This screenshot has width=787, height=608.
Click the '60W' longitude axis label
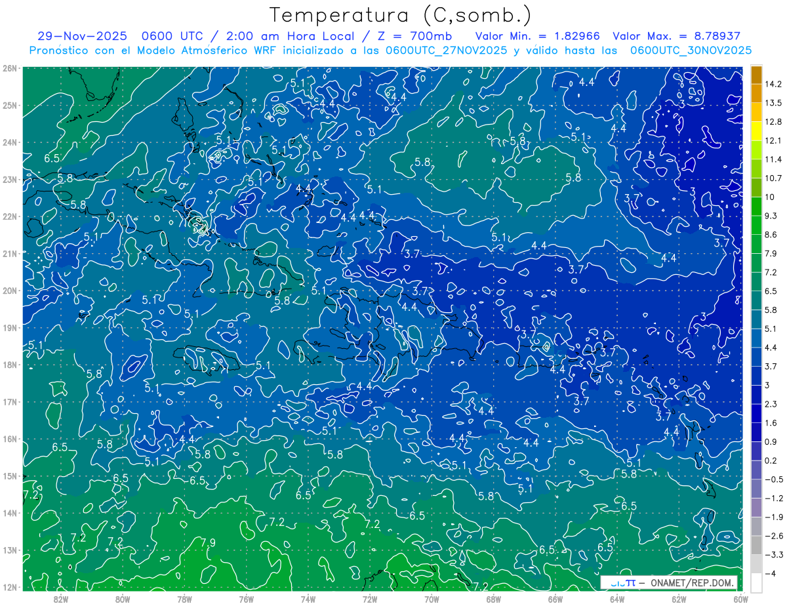pos(740,599)
